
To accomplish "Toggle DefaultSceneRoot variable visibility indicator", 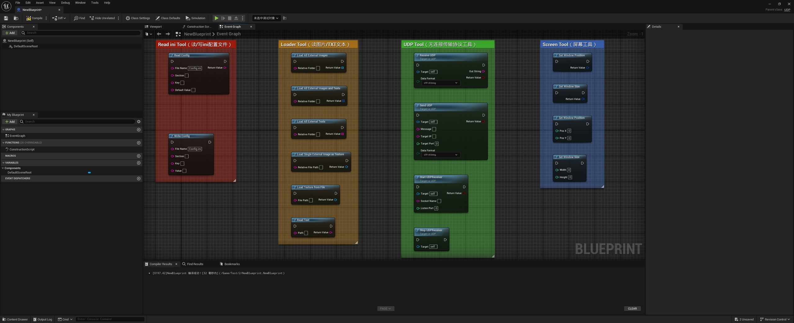I will 89,173.
